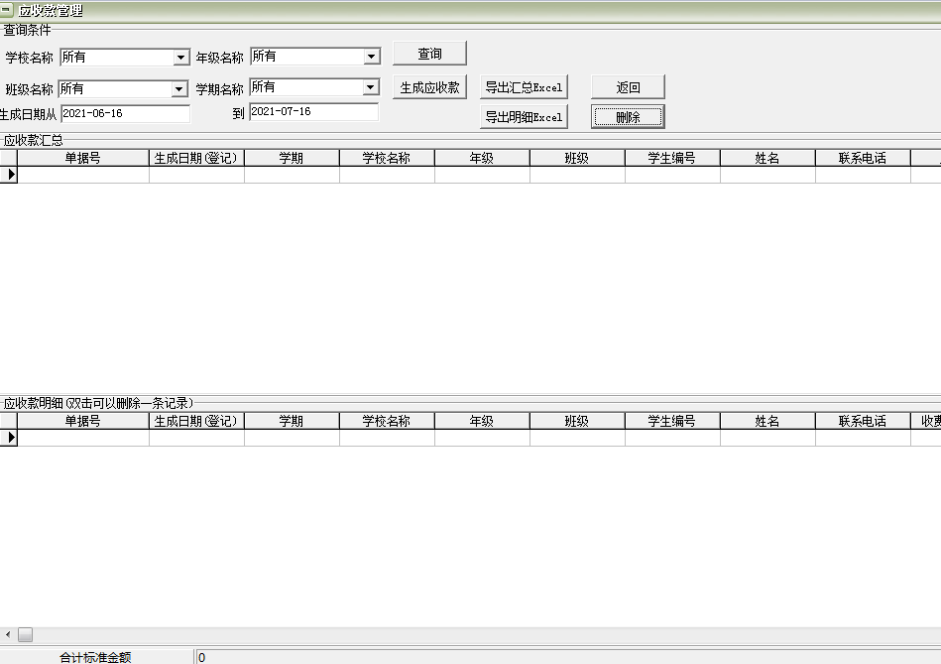Open the 班级名称 dropdown arrow

[178, 89]
